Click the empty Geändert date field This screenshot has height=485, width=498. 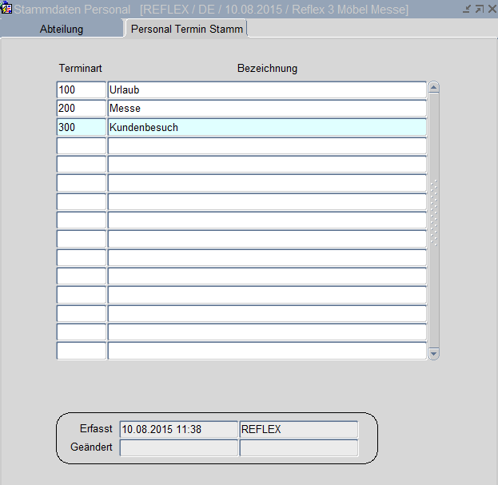coord(178,448)
